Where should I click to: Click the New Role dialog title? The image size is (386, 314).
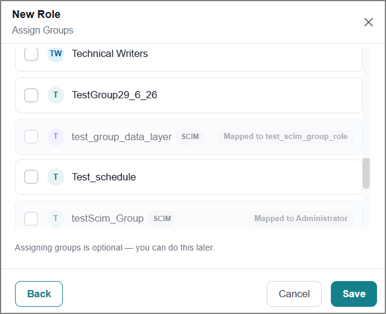[x=36, y=14]
